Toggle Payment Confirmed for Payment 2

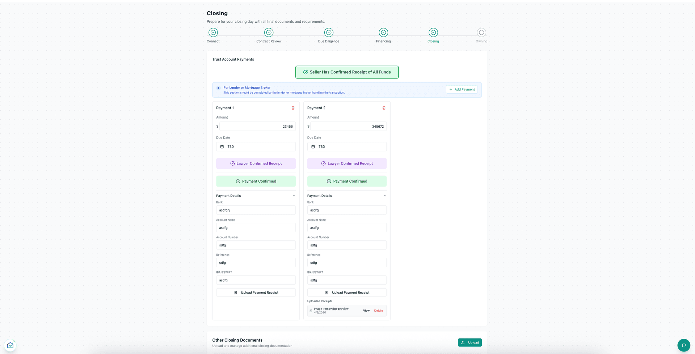click(347, 181)
